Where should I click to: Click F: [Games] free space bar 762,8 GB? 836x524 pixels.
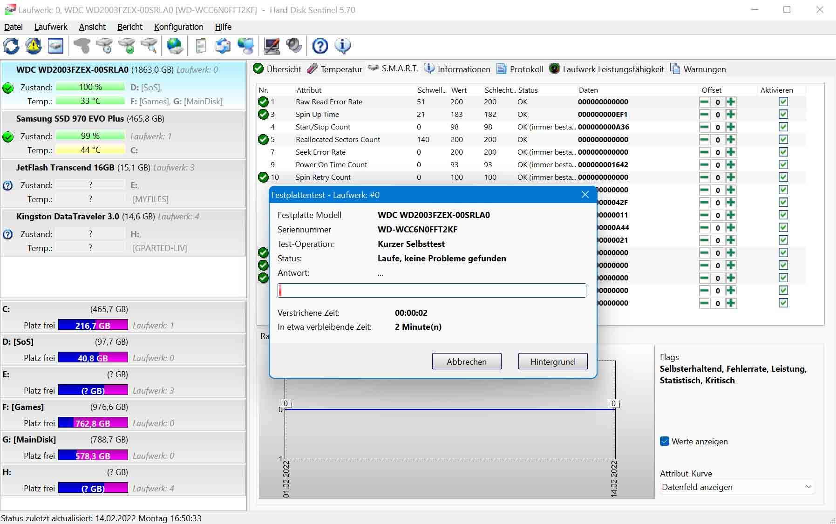coord(93,423)
